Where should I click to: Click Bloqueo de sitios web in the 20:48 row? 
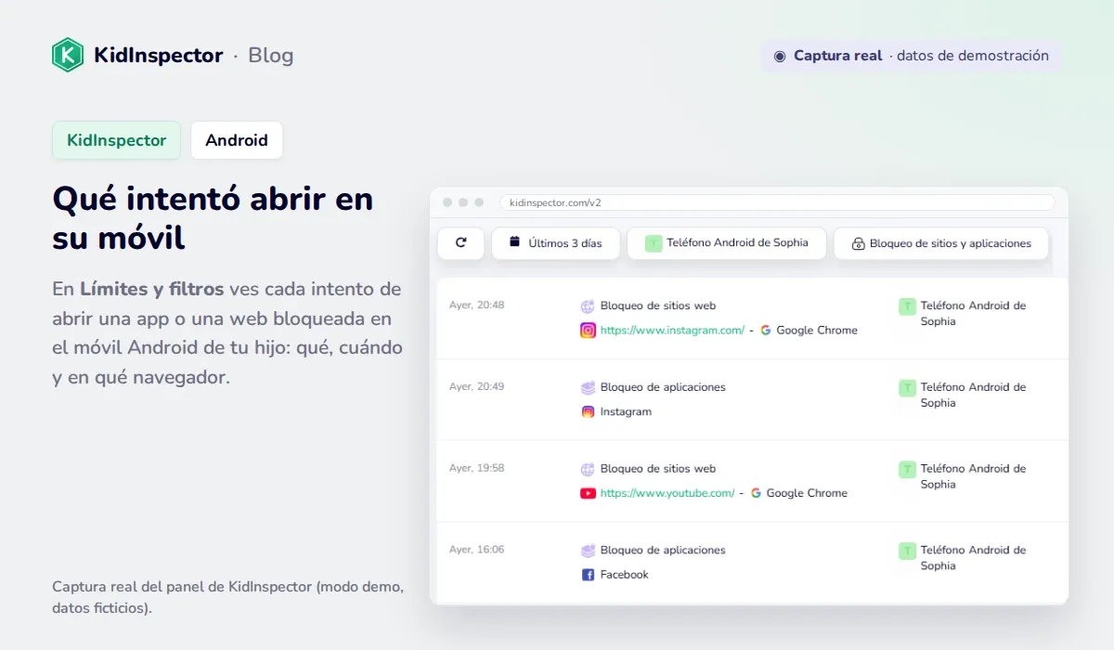pos(658,305)
